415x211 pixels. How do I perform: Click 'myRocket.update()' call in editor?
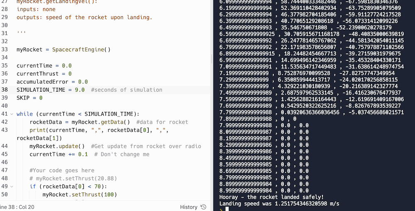[x=57, y=146]
